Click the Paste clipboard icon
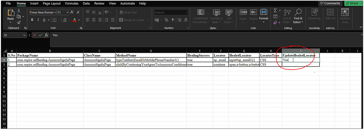Viewport: 364px width, 130px height. click(11, 13)
